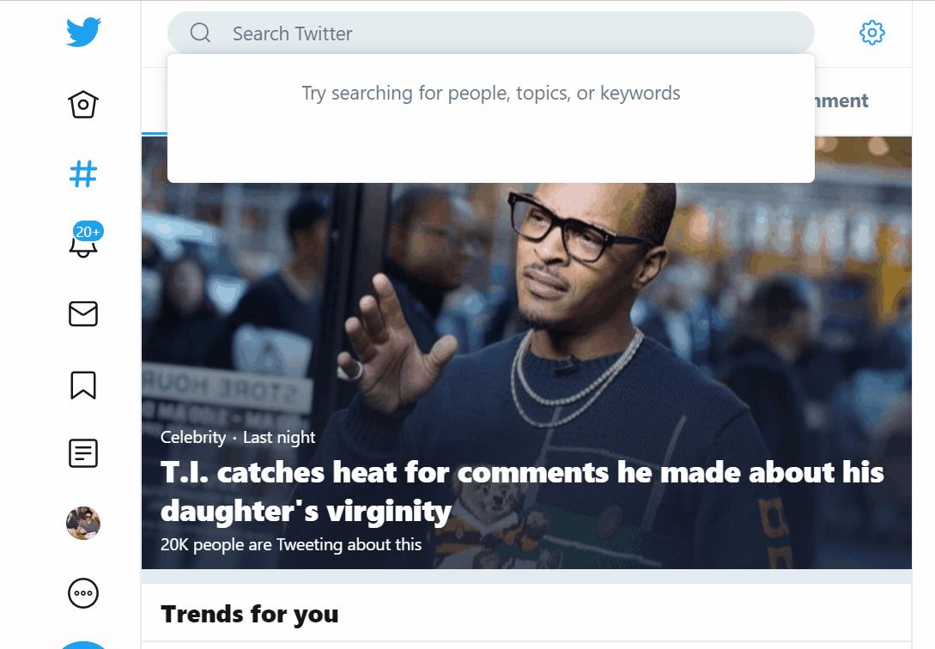Go to Home via the birdhouse icon
Image resolution: width=935 pixels, height=649 pixels.
[x=83, y=105]
